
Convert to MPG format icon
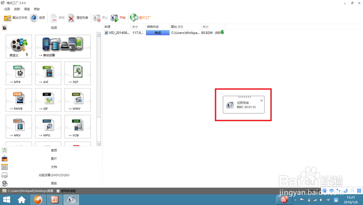pos(48,127)
